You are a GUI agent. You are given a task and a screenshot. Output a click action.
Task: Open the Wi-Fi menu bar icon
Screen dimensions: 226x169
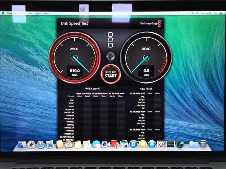(x=188, y=13)
